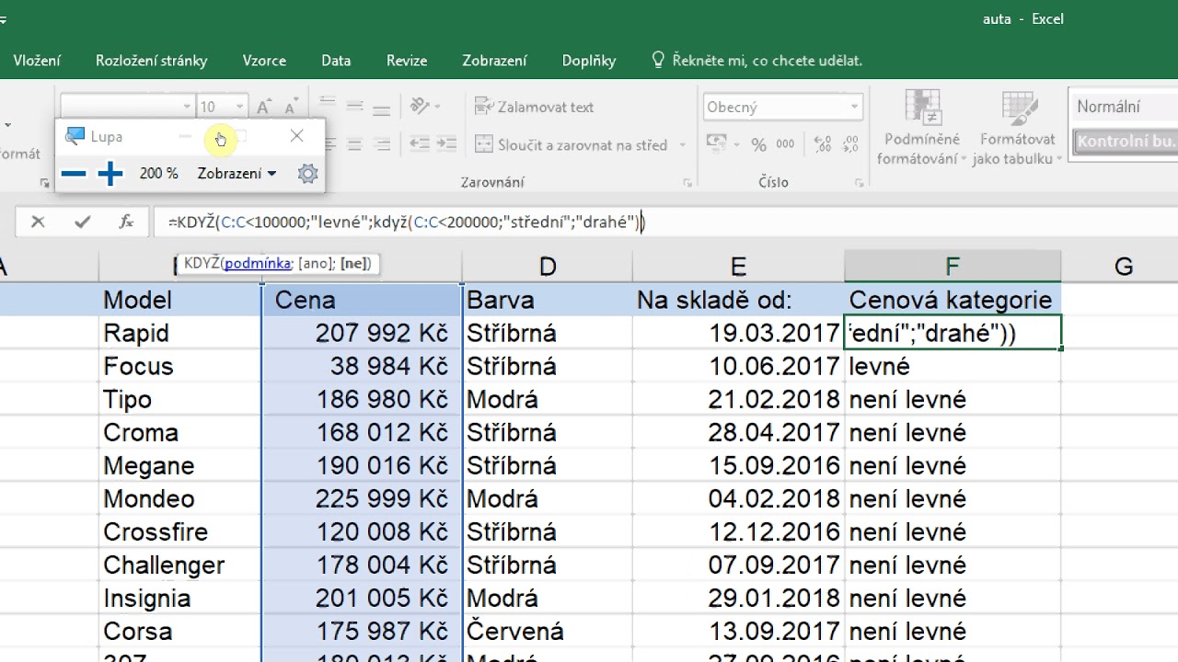Screen dimensions: 1178x662
Task: Expand the font size dropdown arrow
Action: point(240,107)
